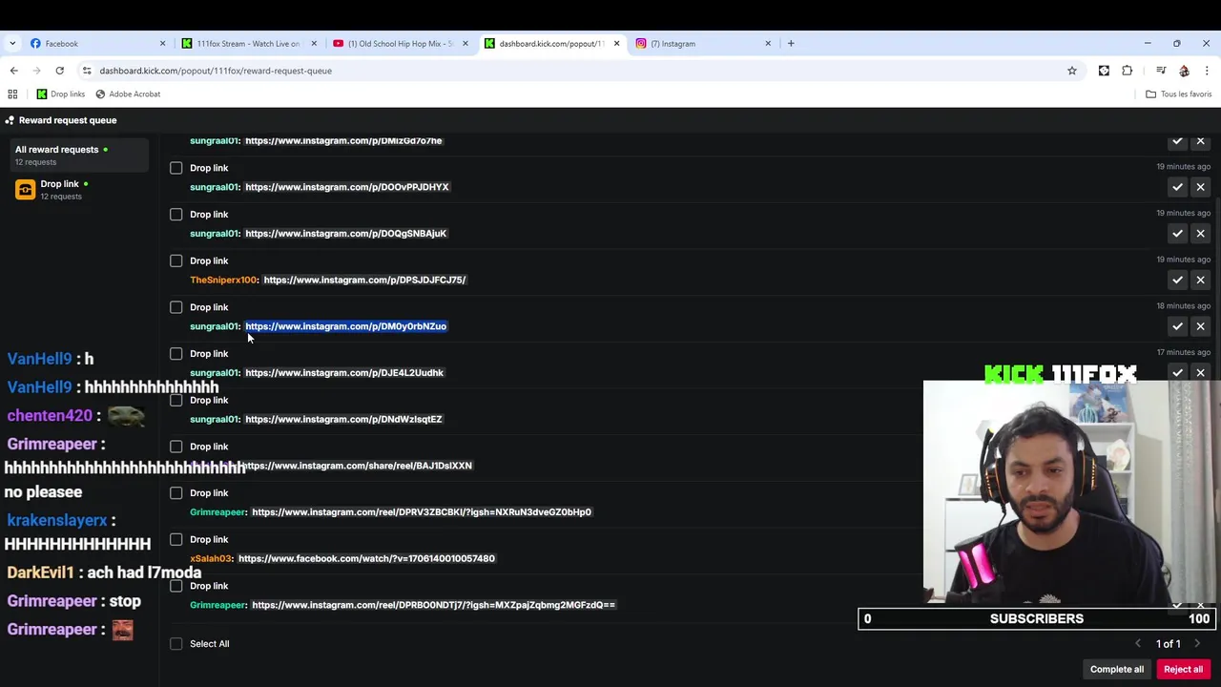Close the Facebook tab
Image resolution: width=1221 pixels, height=687 pixels.
(x=162, y=44)
